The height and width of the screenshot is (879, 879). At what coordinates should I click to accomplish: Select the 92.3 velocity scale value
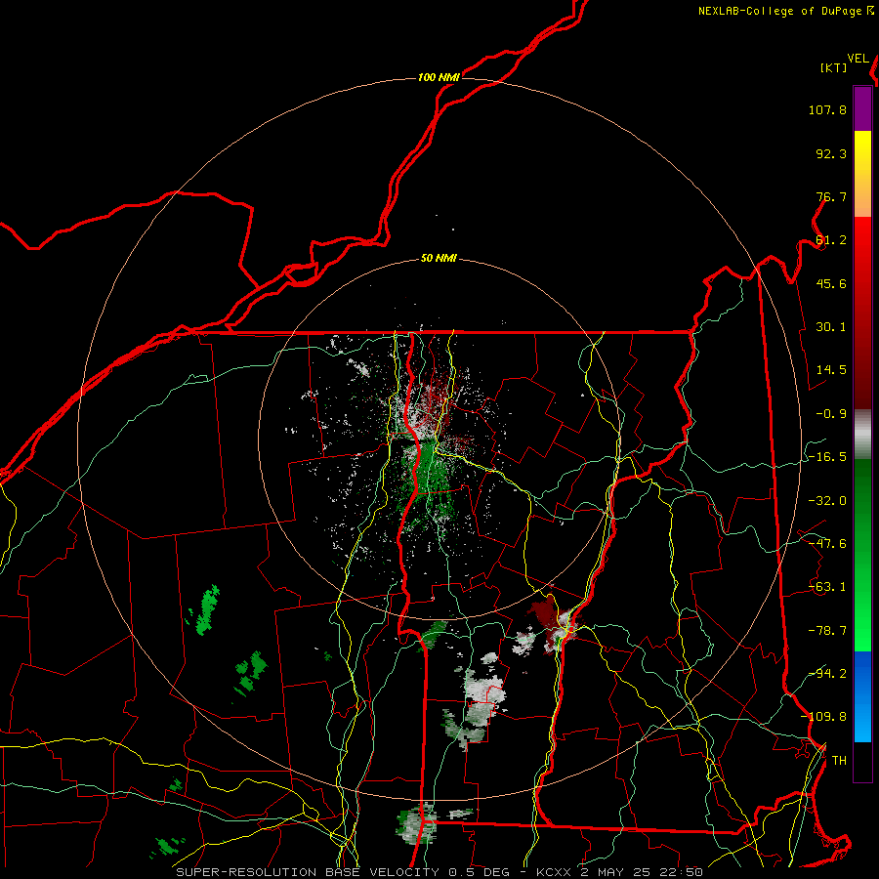[x=831, y=153]
